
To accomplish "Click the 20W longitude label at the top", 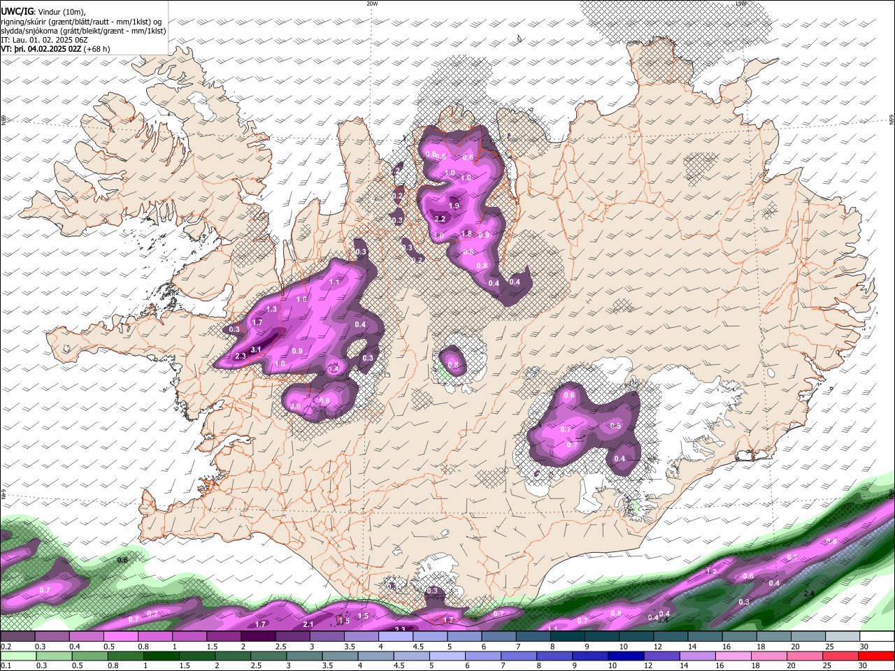I will click(372, 3).
